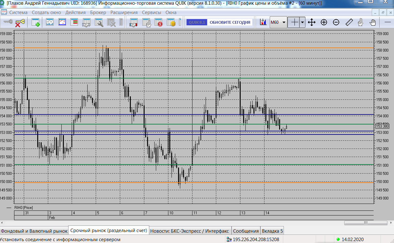394x243 pixels.
Task: Click the 10 date label on time axis
Action: [x=171, y=213]
